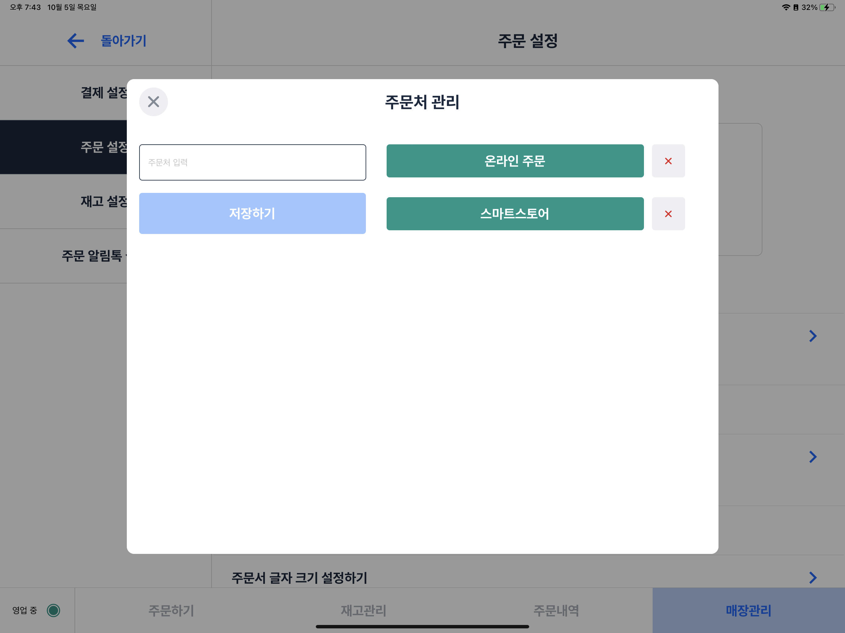Delete the 온라인 주문 entry

[x=668, y=161]
